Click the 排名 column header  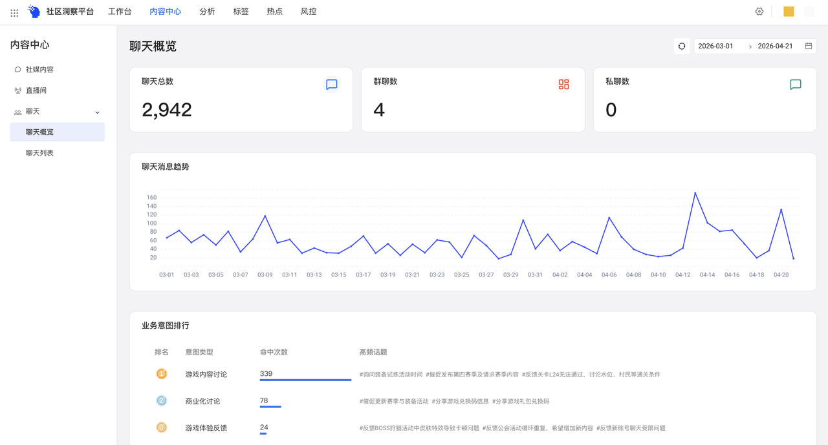point(162,352)
